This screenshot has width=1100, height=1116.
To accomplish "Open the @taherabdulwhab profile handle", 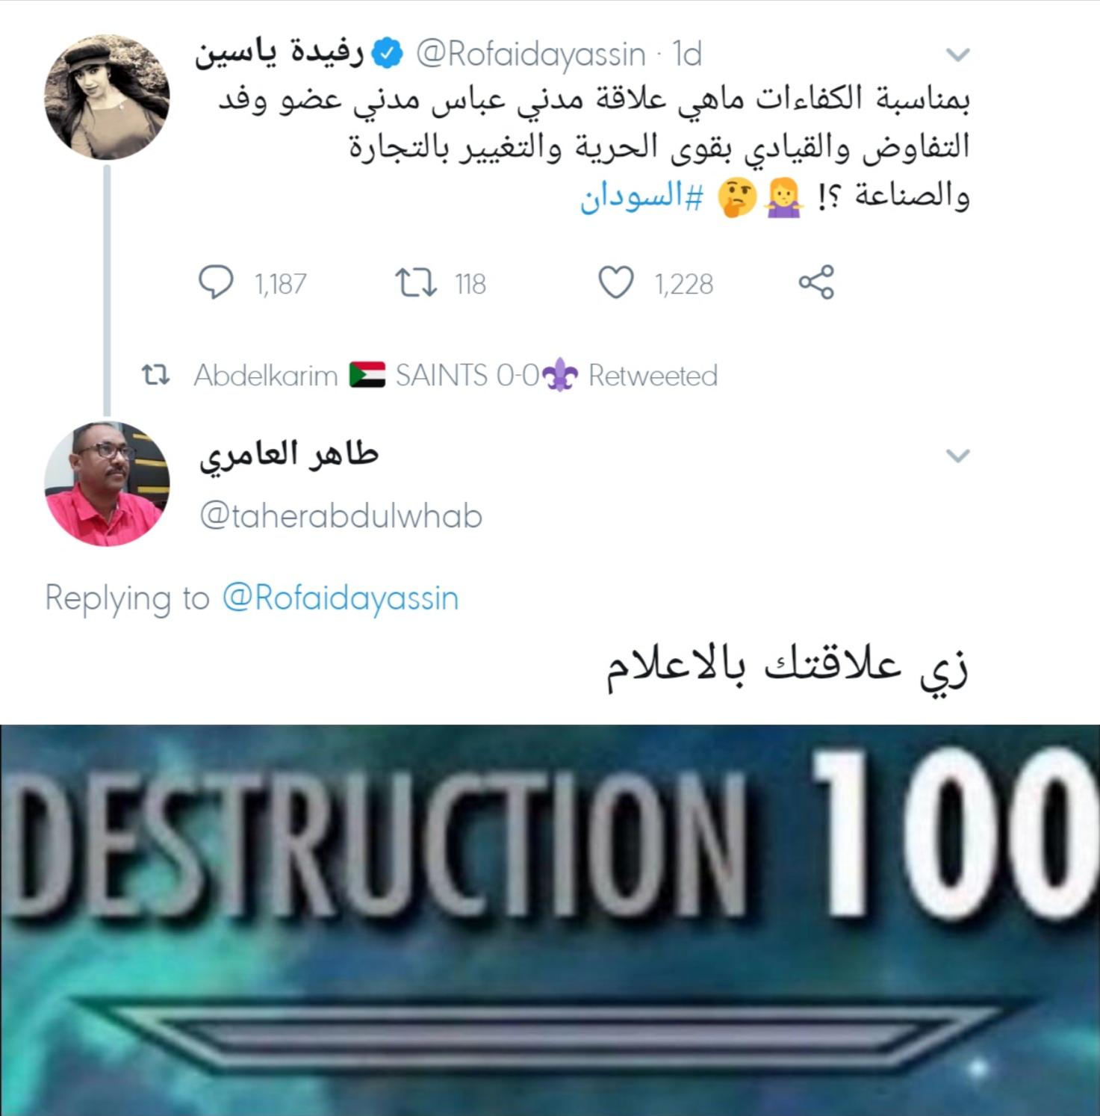I will 341,516.
